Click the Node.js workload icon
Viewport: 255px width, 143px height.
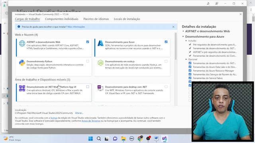pos(100,63)
